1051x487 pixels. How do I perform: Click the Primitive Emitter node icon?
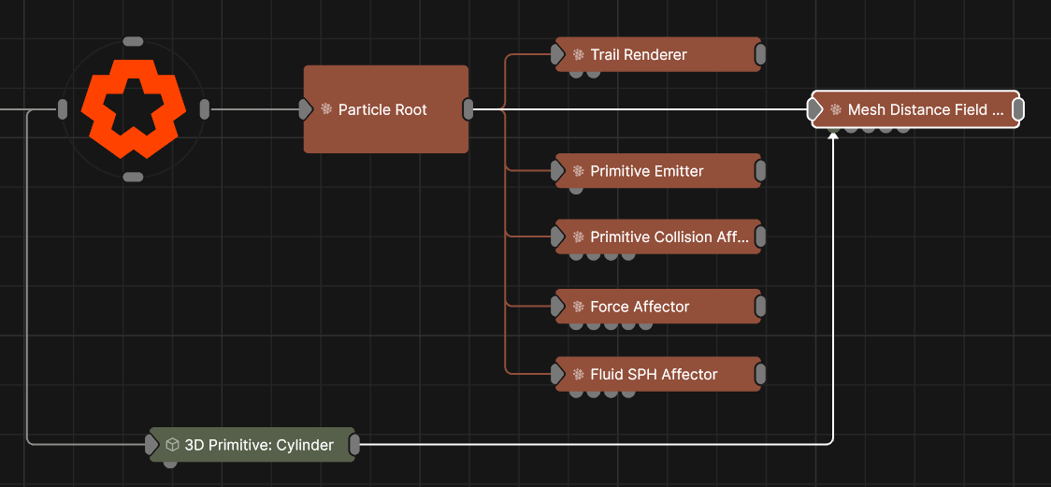(x=579, y=172)
